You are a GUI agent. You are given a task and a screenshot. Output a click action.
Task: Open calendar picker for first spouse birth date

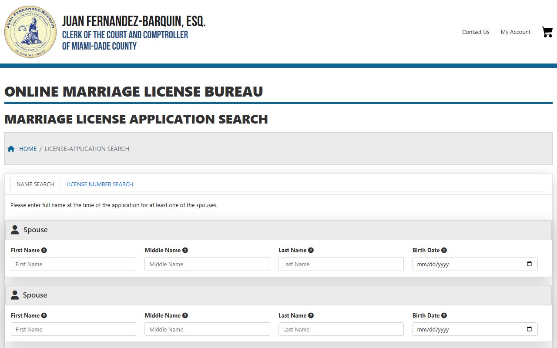(529, 264)
